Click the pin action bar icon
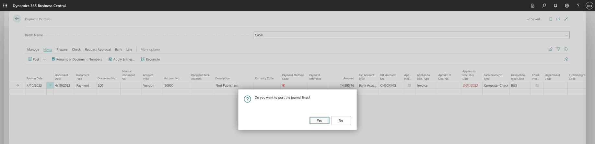 click(566, 59)
